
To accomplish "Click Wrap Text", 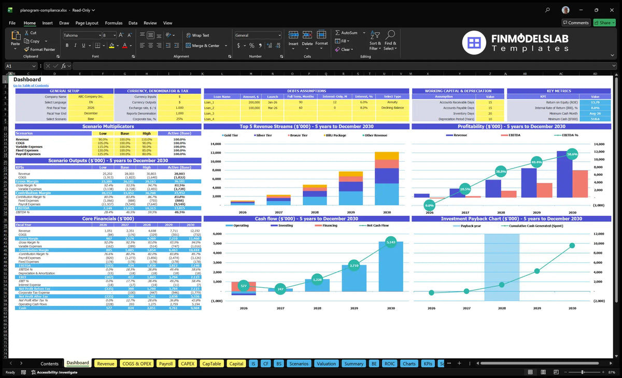I will tap(198, 35).
